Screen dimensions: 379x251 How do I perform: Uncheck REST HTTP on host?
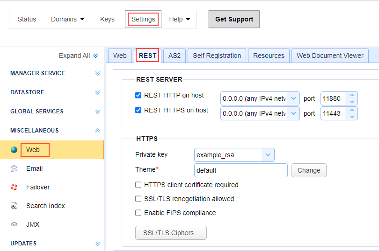point(138,95)
